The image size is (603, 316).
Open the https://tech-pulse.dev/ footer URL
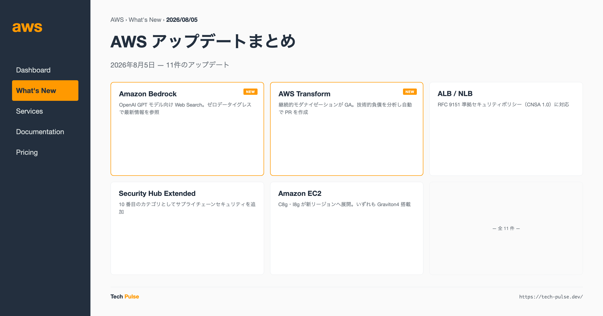coord(551,297)
